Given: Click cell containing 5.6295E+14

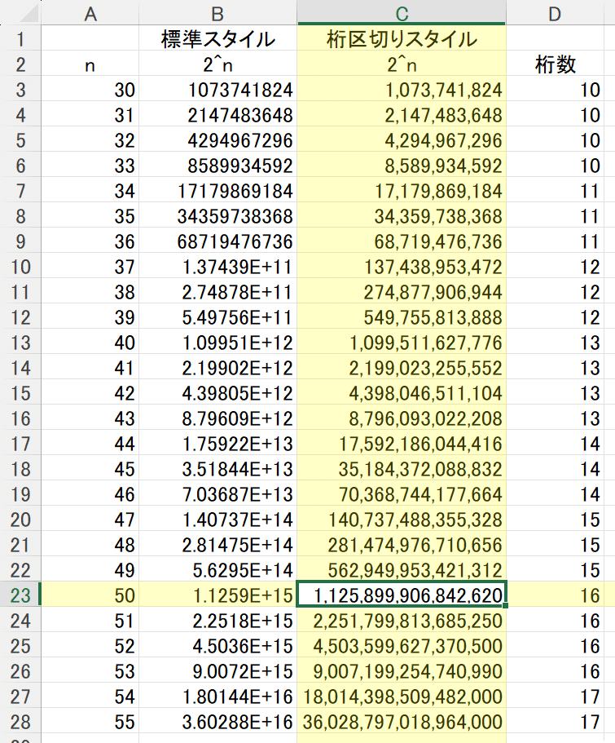Looking at the screenshot, I should (217, 570).
